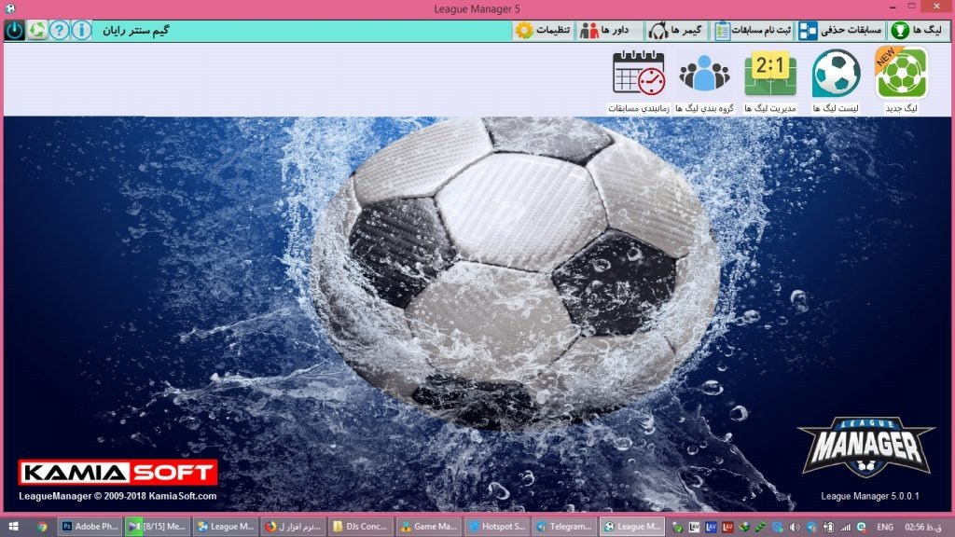Open League Grouping (گروه بندی لیگ ها) icon
Image resolution: width=955 pixels, height=537 pixels.
click(705, 75)
